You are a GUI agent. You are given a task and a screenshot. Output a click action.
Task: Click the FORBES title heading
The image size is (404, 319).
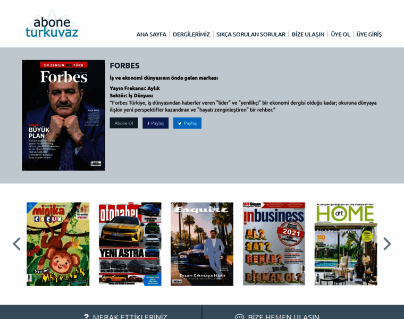[124, 66]
